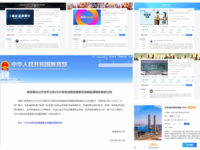Click the blue join button on the 服装 course page
The width and height of the screenshot is (200, 150).
[122, 35]
